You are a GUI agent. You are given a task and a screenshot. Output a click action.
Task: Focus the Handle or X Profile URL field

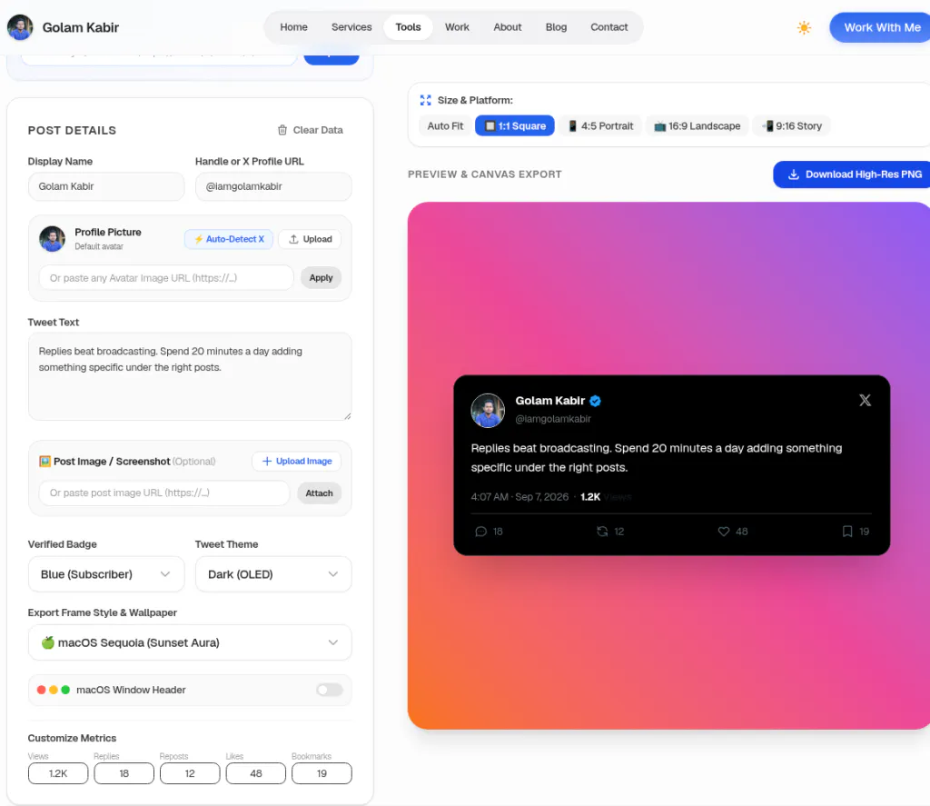pyautogui.click(x=273, y=186)
